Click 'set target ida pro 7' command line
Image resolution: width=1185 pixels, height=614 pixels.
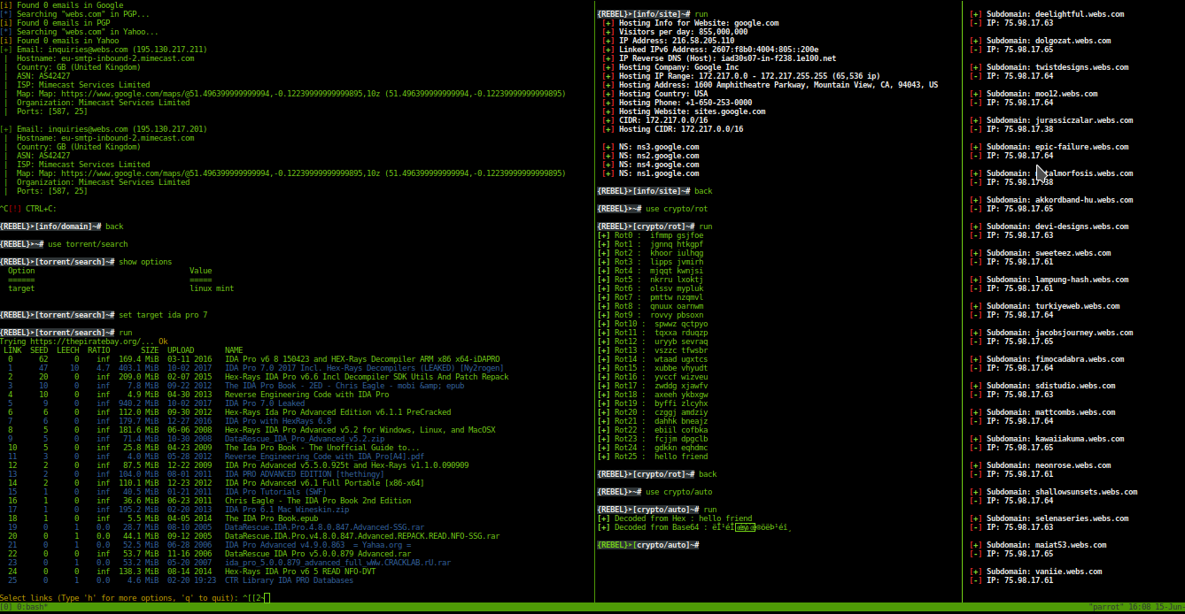pyautogui.click(x=163, y=315)
